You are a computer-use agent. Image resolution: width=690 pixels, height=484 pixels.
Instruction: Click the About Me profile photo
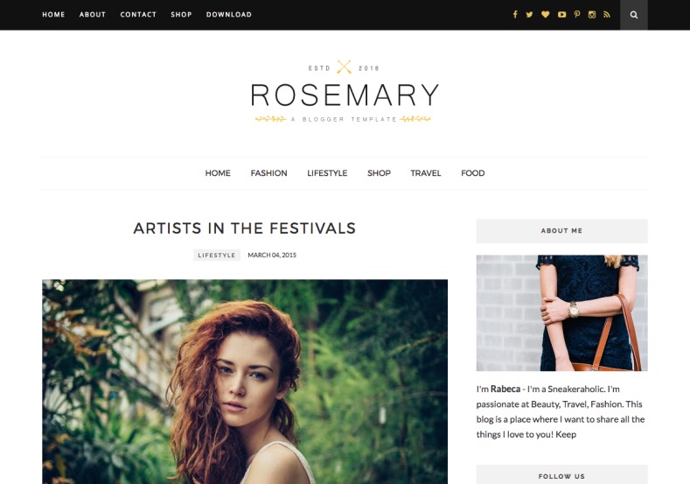click(x=561, y=312)
